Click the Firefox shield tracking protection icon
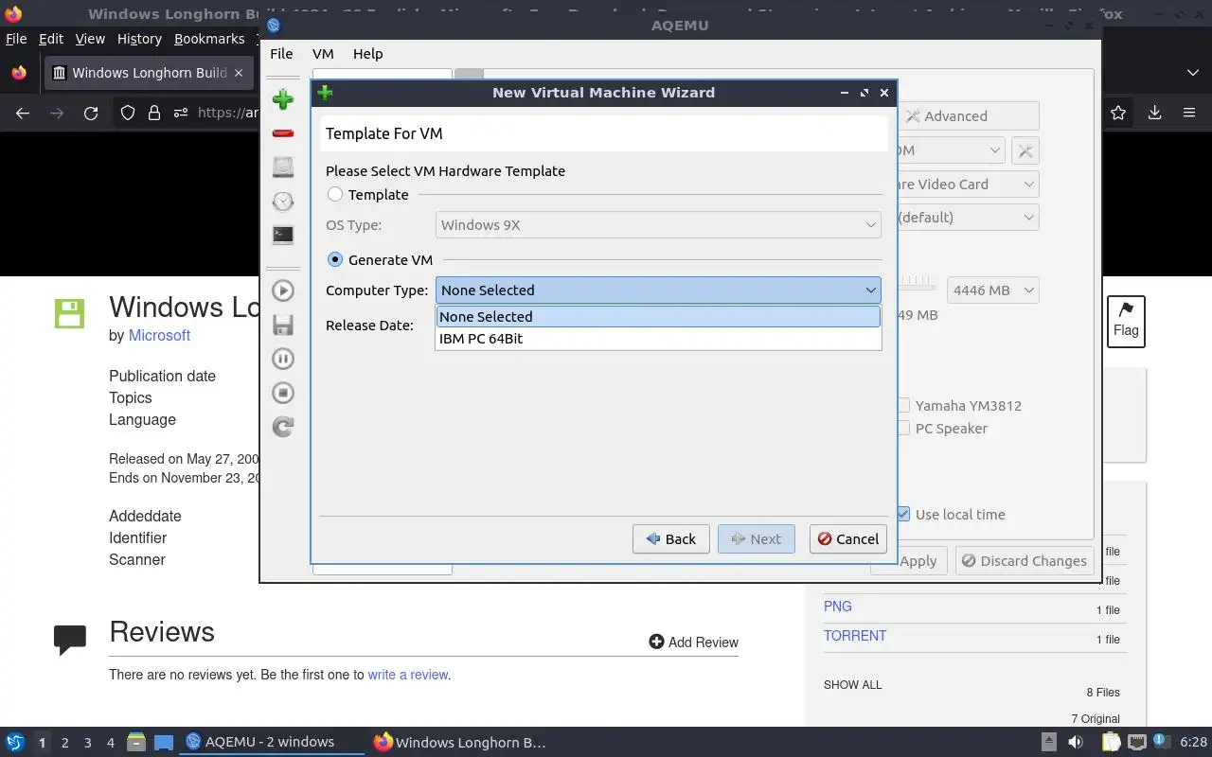The height and width of the screenshot is (757, 1212). click(128, 113)
